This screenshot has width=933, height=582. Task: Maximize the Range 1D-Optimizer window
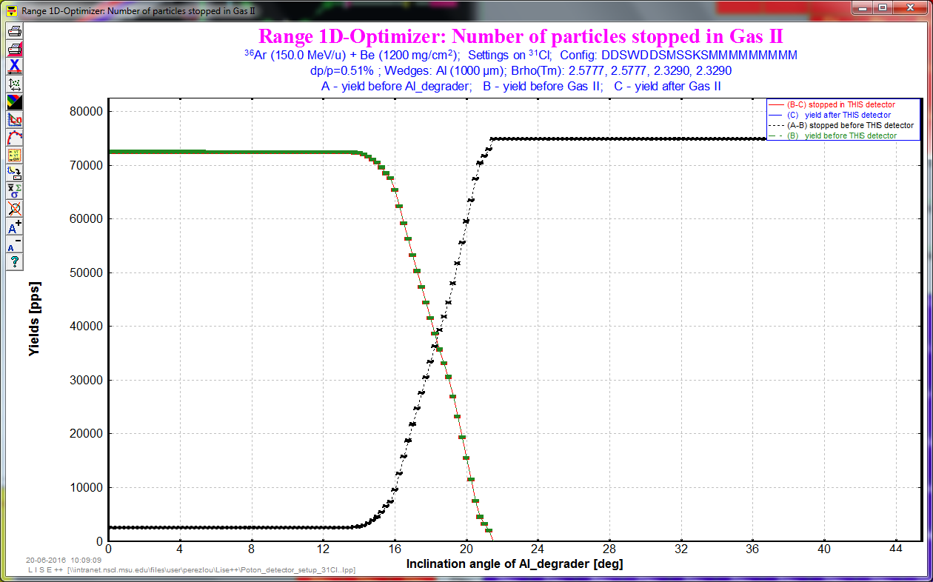click(882, 8)
